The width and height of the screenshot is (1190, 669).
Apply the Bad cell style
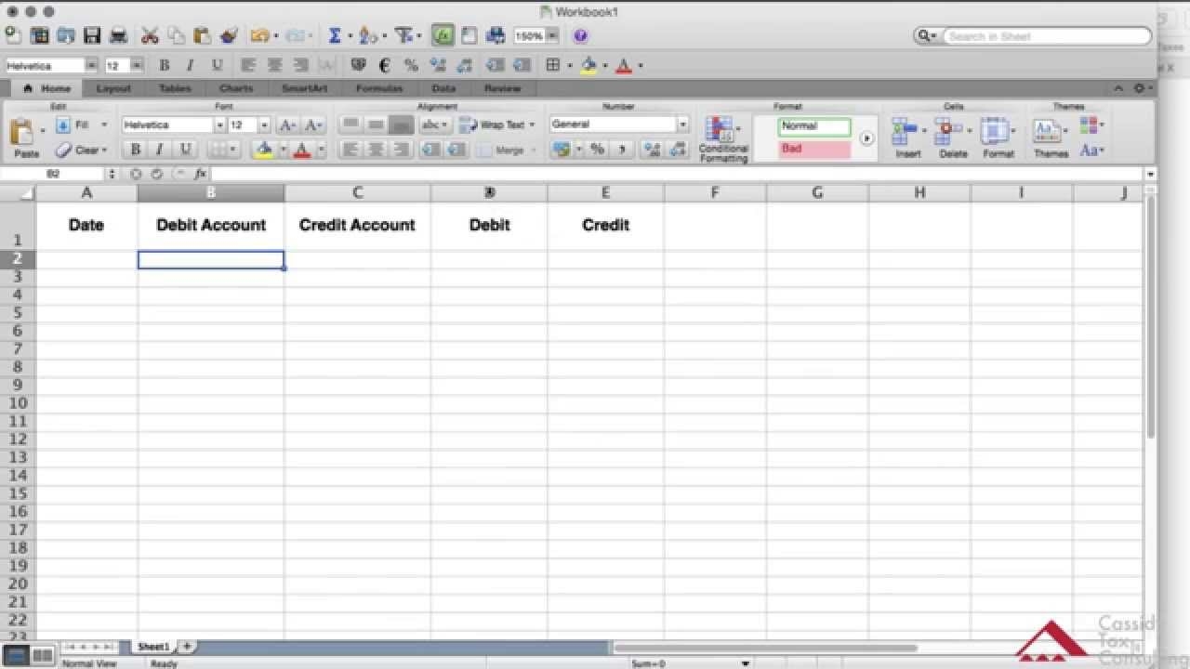(x=814, y=149)
